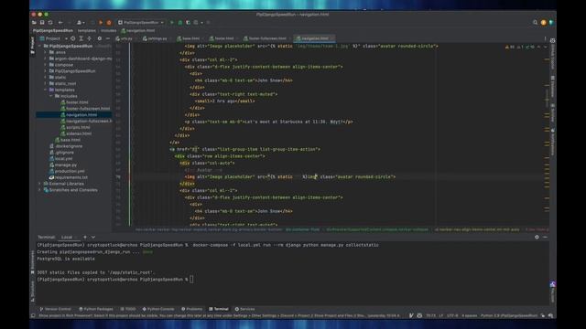Click the terminal command prompt input
586x329 pixels.
[191, 279]
